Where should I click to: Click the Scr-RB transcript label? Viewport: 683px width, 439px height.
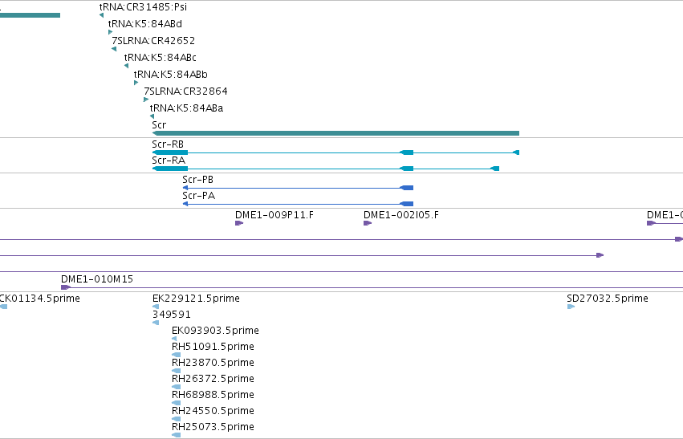[x=168, y=144]
